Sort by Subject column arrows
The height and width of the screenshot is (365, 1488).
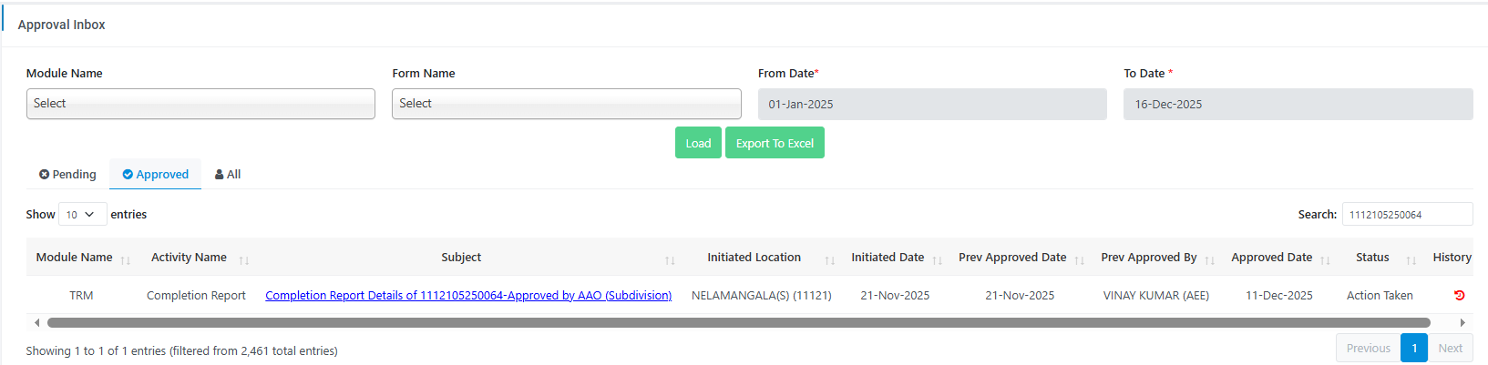(670, 259)
